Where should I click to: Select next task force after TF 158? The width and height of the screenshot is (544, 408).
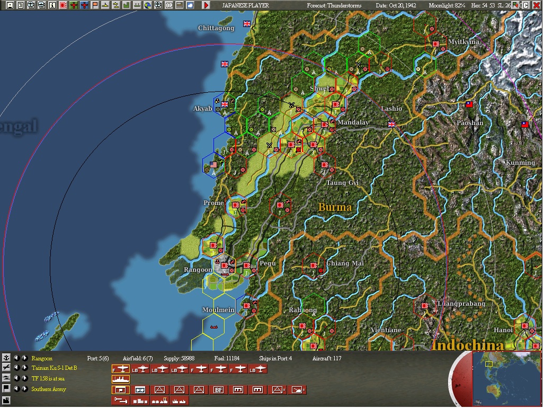[25, 378]
